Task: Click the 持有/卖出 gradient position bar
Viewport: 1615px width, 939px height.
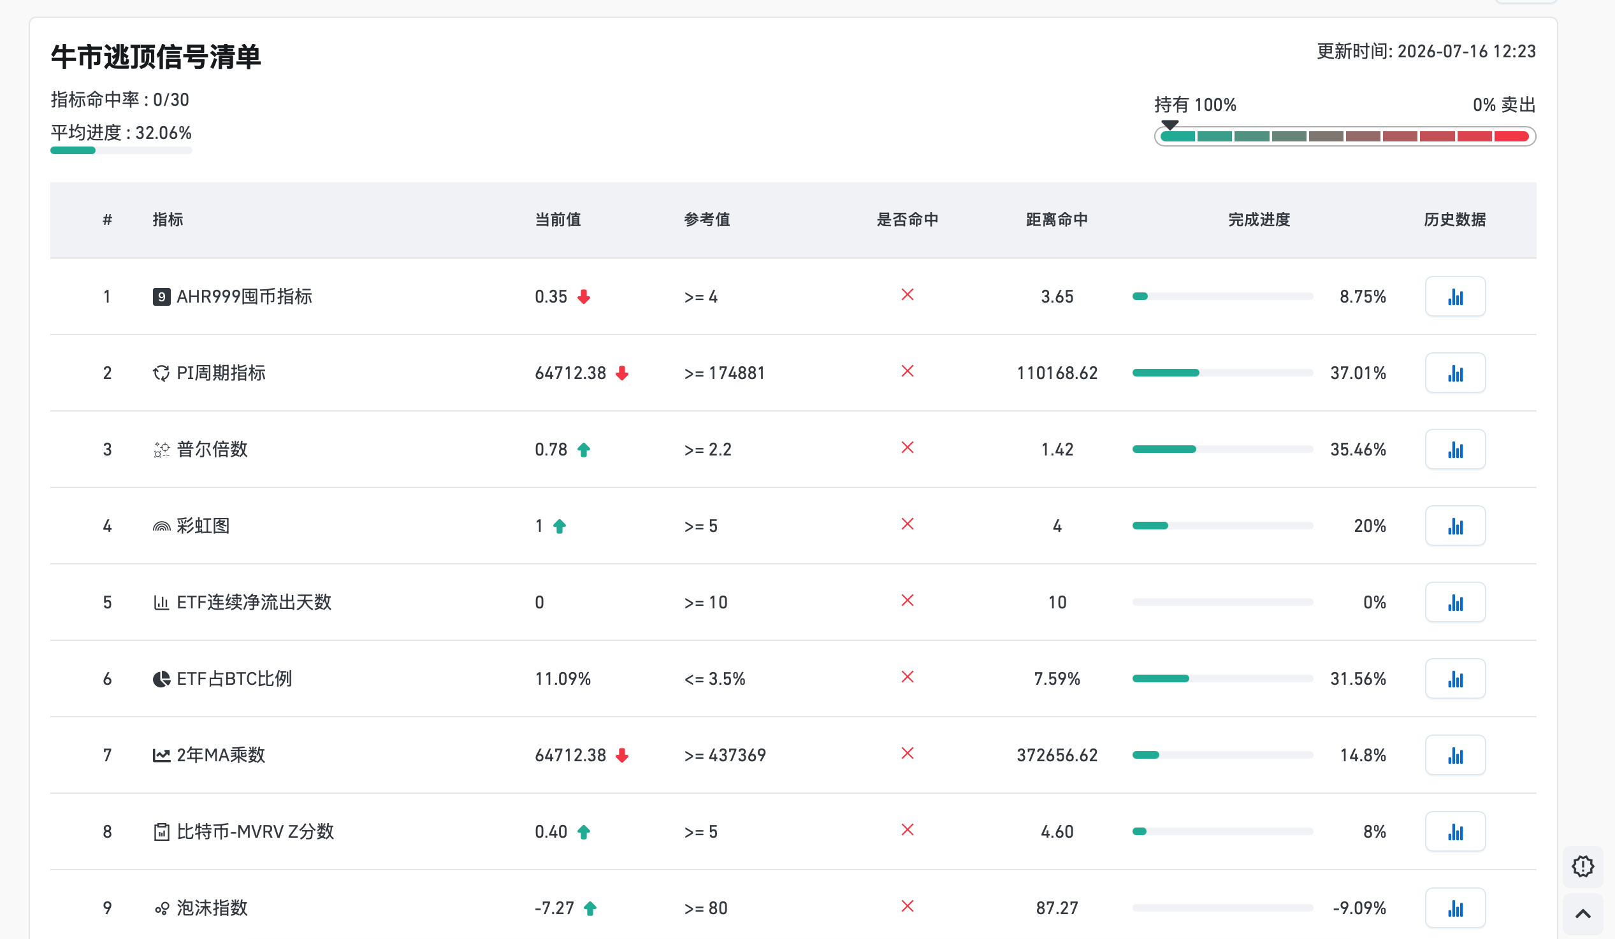Action: click(x=1345, y=136)
